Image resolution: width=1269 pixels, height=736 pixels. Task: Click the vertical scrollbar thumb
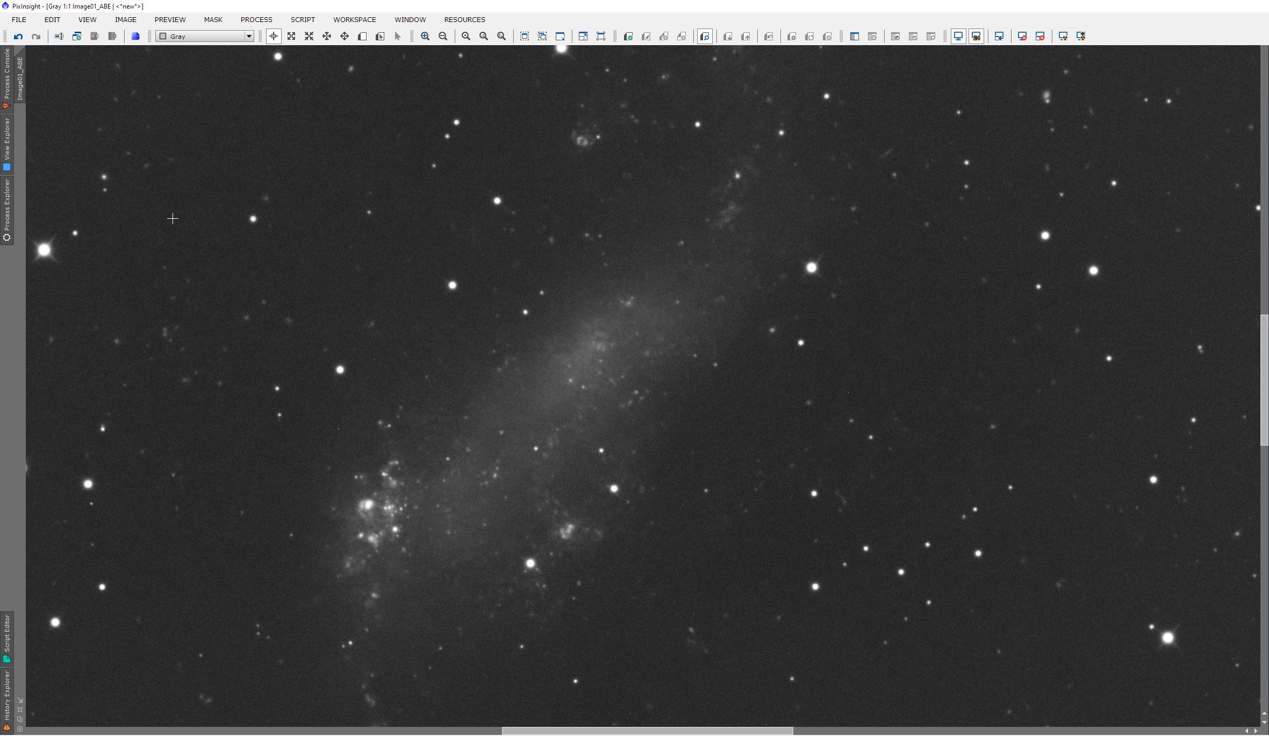(x=1264, y=380)
